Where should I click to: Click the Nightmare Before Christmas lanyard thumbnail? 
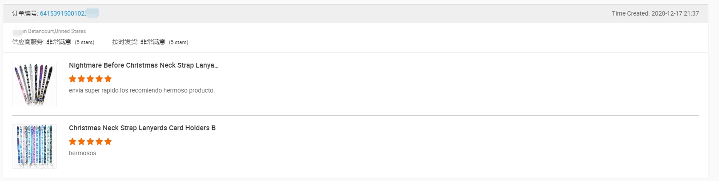34,84
